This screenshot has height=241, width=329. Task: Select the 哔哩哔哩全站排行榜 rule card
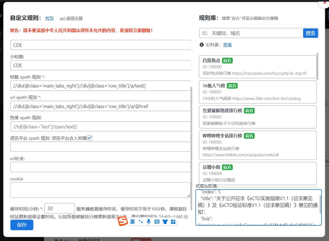[x=258, y=145]
